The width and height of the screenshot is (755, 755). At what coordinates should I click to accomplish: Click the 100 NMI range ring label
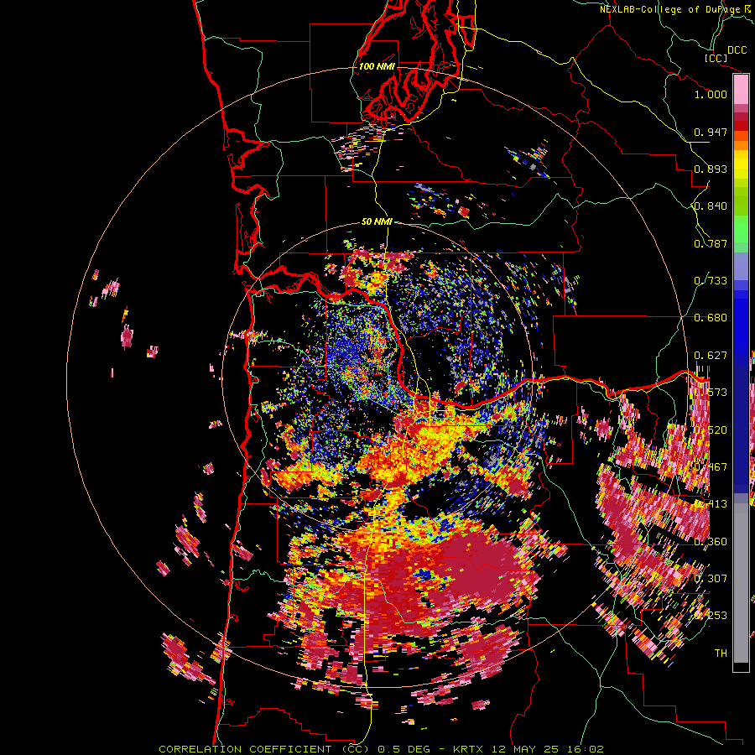point(377,66)
